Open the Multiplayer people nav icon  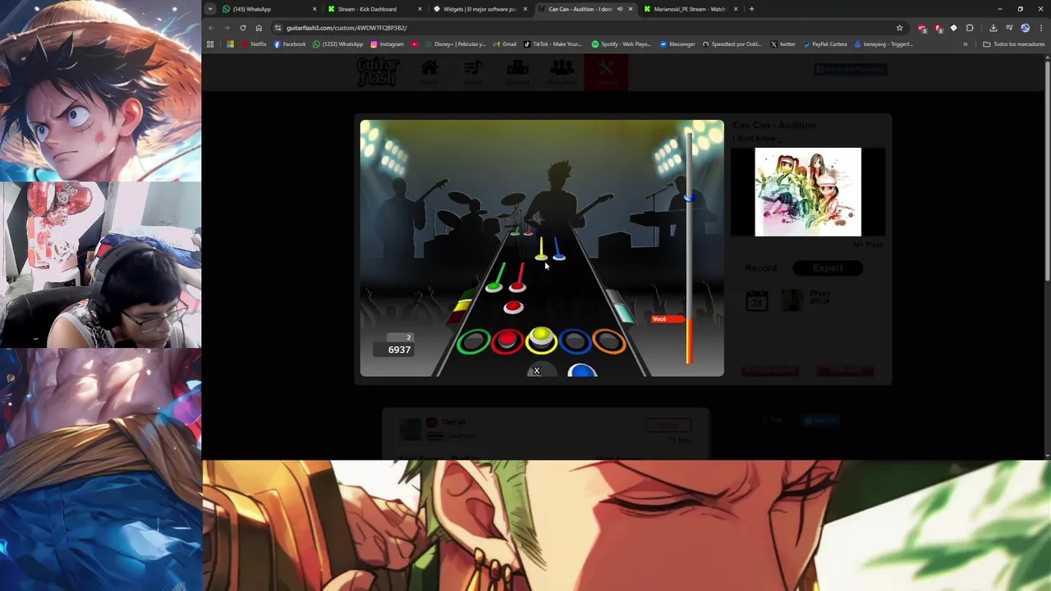coord(562,71)
